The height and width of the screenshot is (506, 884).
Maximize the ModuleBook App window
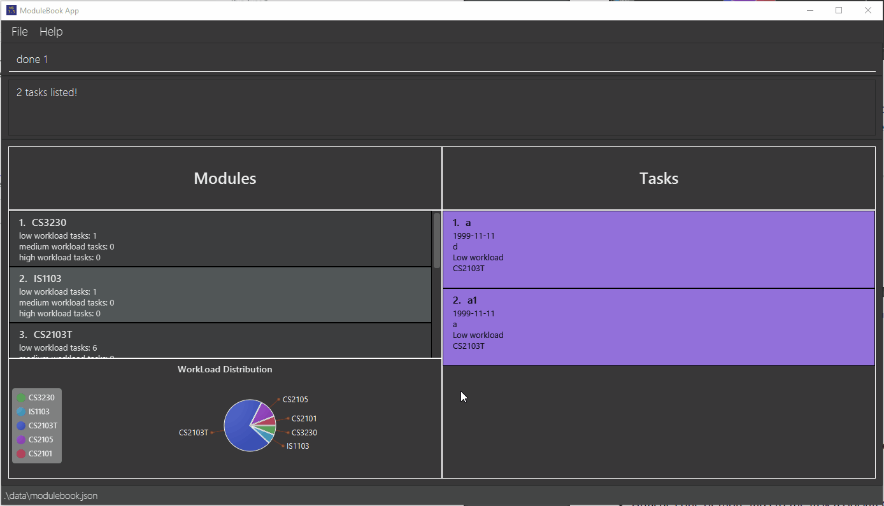[x=839, y=10]
